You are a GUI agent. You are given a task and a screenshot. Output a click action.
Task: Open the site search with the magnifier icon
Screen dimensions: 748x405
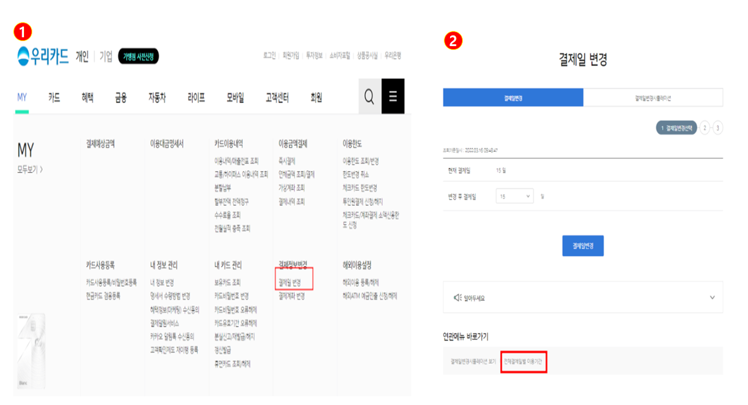(369, 96)
